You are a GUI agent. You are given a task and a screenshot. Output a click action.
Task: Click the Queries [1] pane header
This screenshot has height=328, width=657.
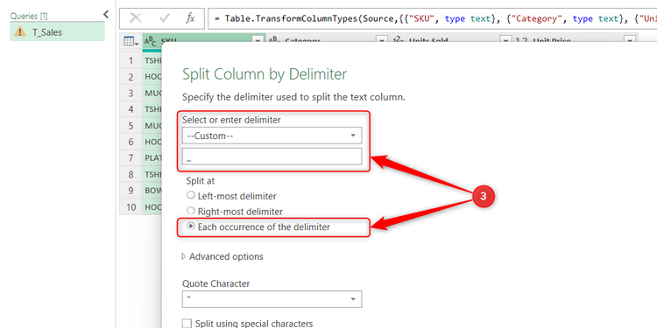(29, 16)
